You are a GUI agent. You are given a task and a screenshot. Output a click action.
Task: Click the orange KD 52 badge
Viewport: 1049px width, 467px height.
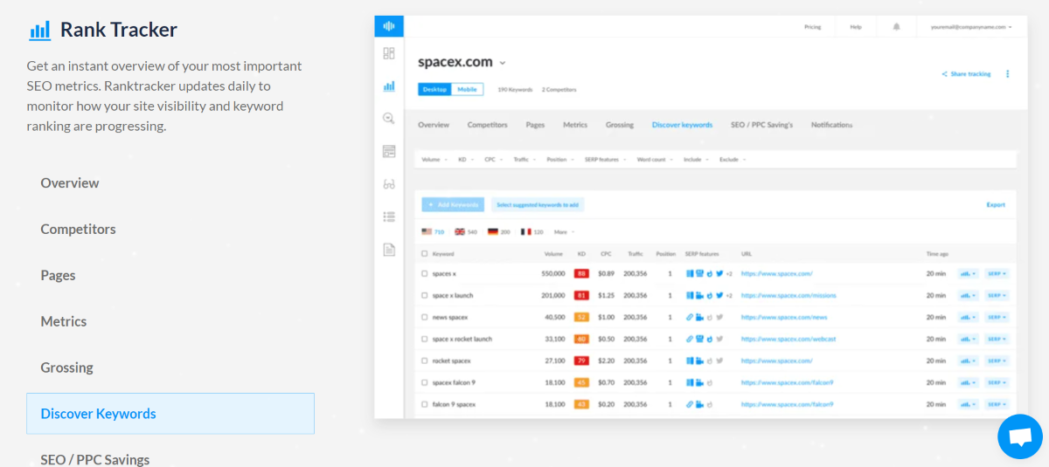coord(581,317)
